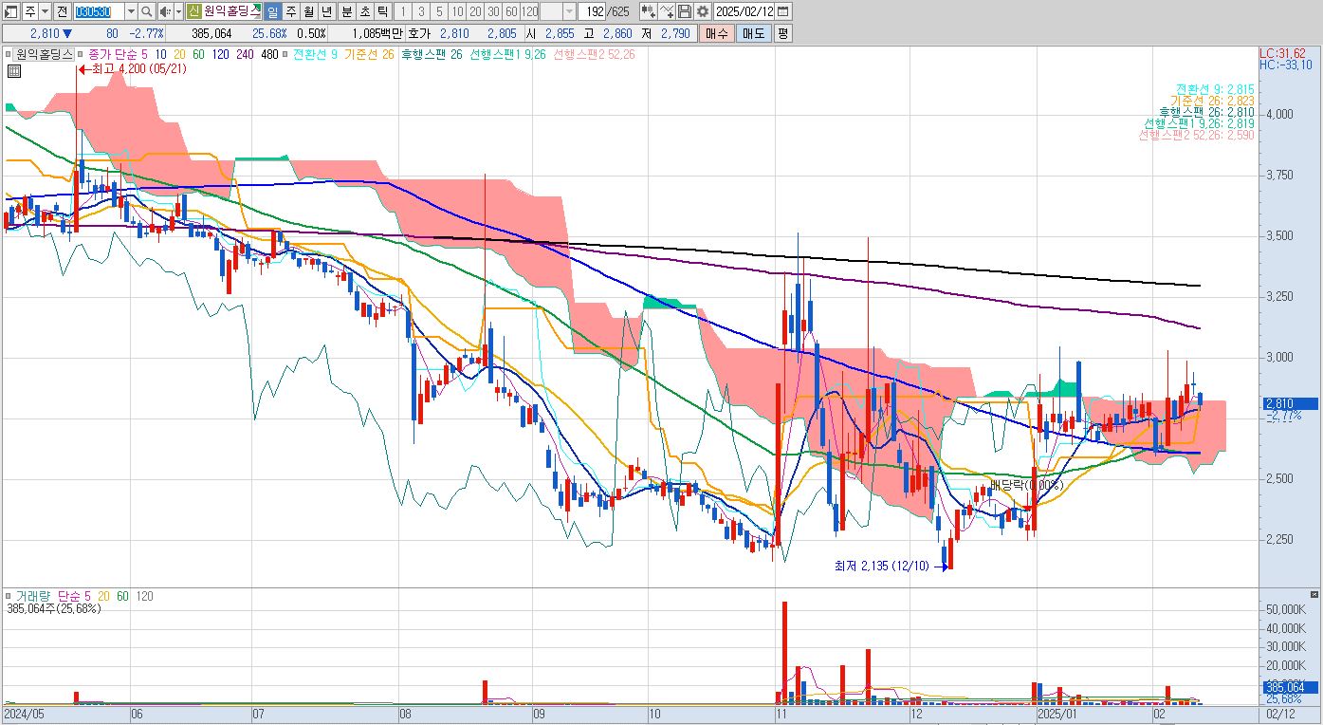Expand the dropdown arrow next to 주

tap(45, 11)
